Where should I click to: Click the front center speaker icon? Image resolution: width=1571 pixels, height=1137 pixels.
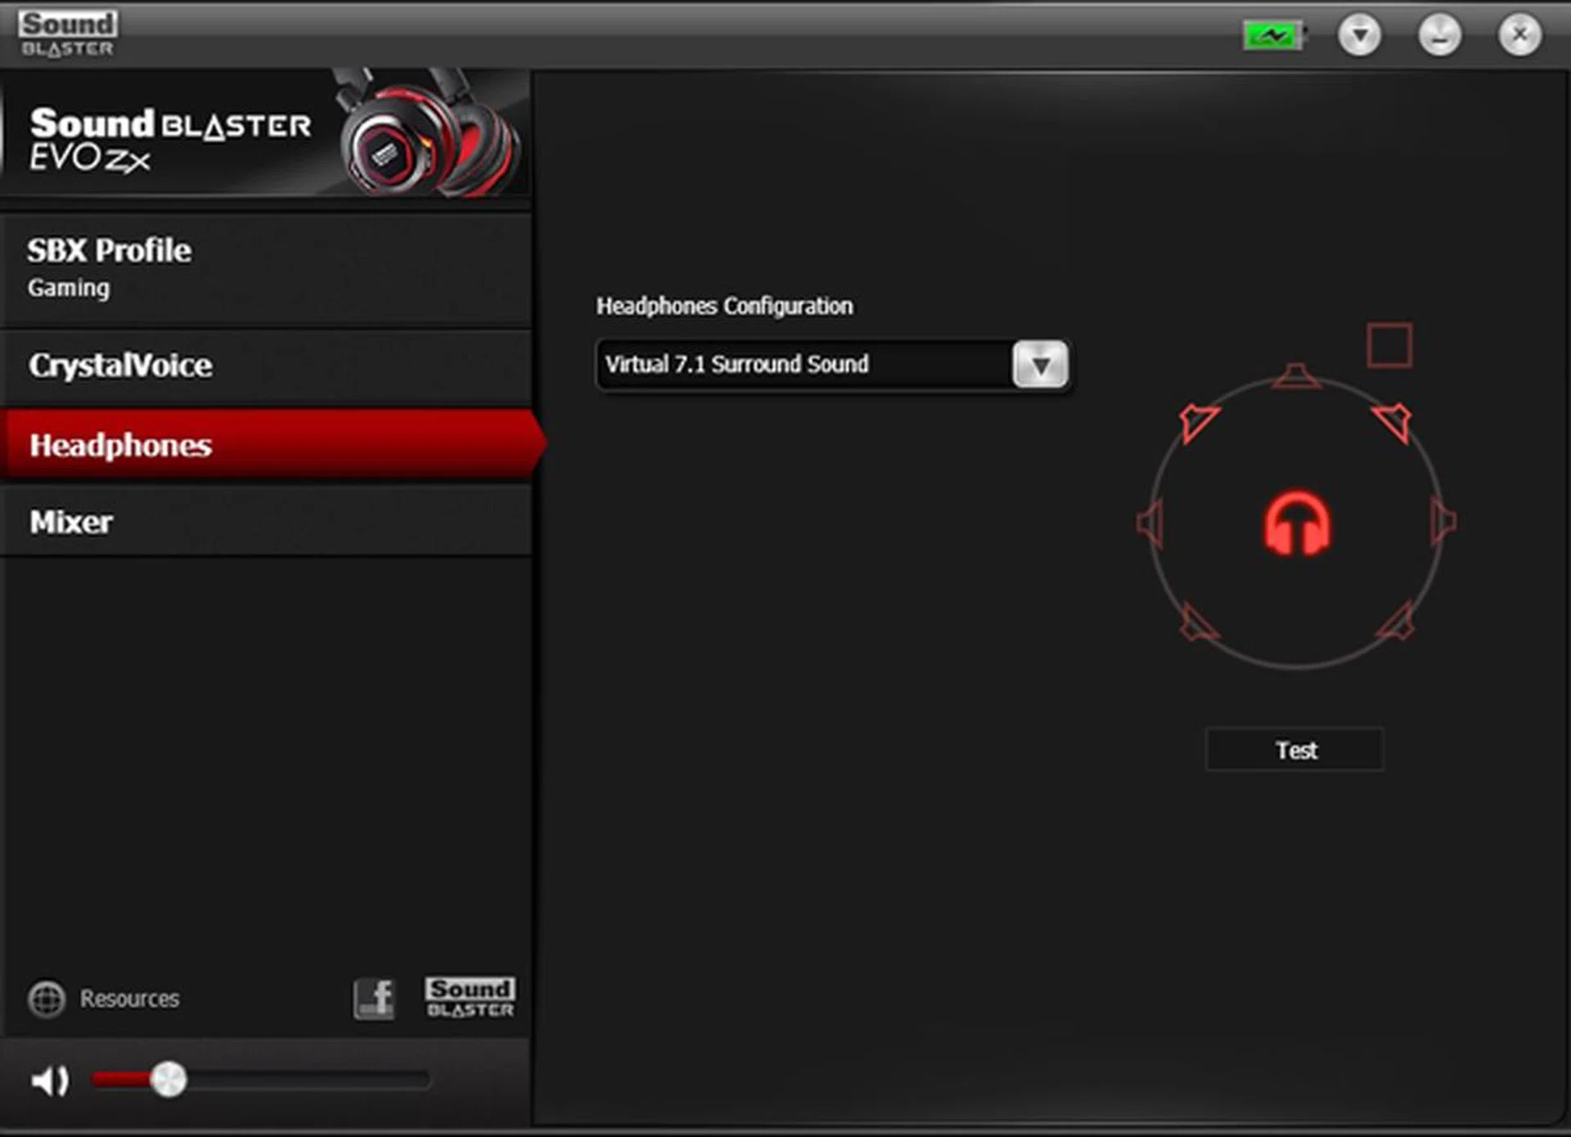coord(1296,376)
